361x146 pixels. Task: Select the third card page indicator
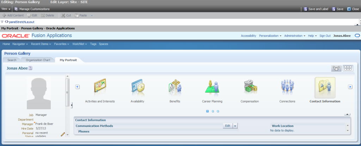[x=218, y=111]
